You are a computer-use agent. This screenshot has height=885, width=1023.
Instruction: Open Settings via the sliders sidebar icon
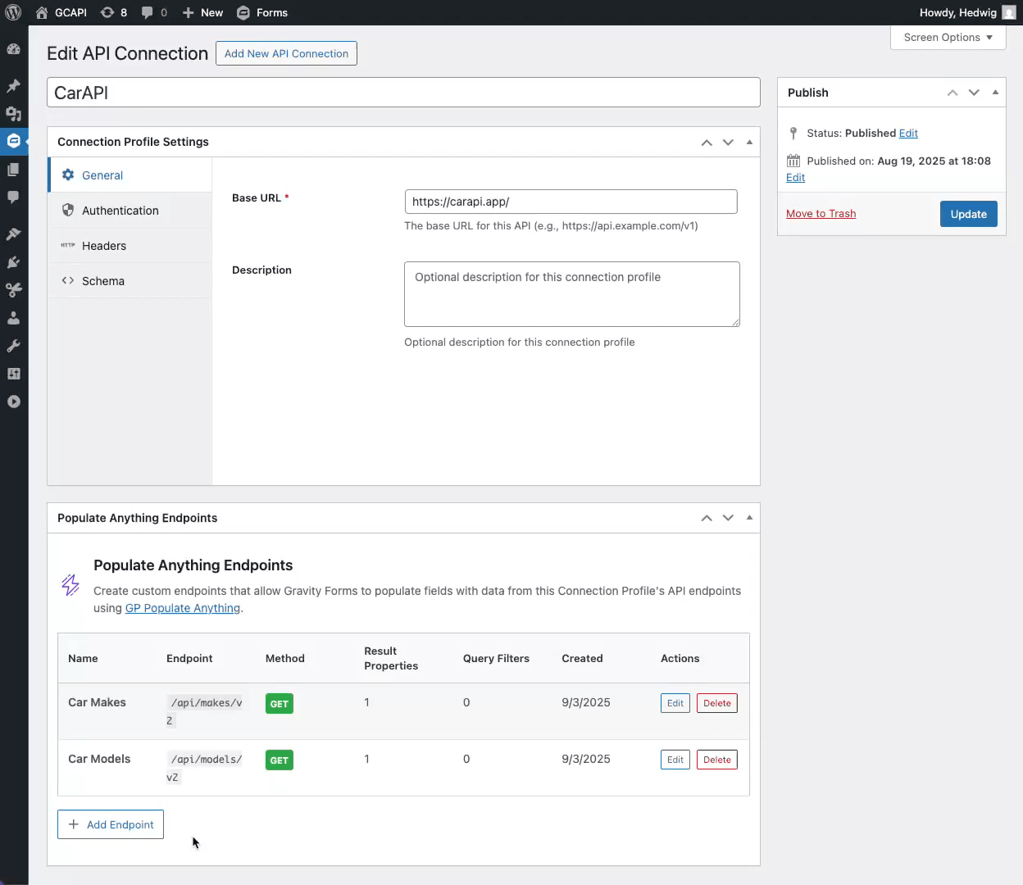pos(14,374)
